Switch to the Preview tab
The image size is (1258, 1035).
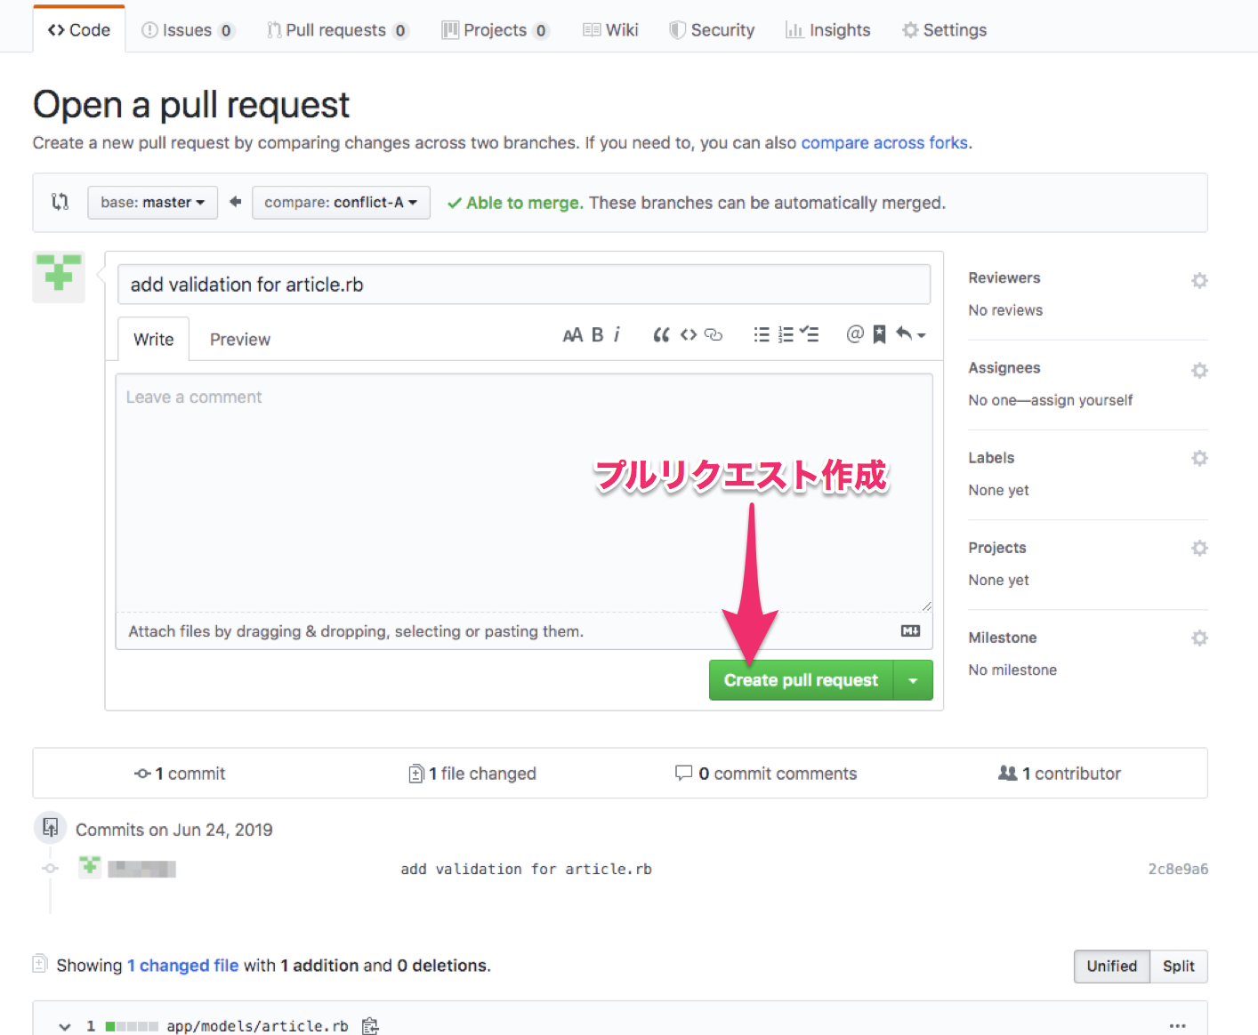239,340
